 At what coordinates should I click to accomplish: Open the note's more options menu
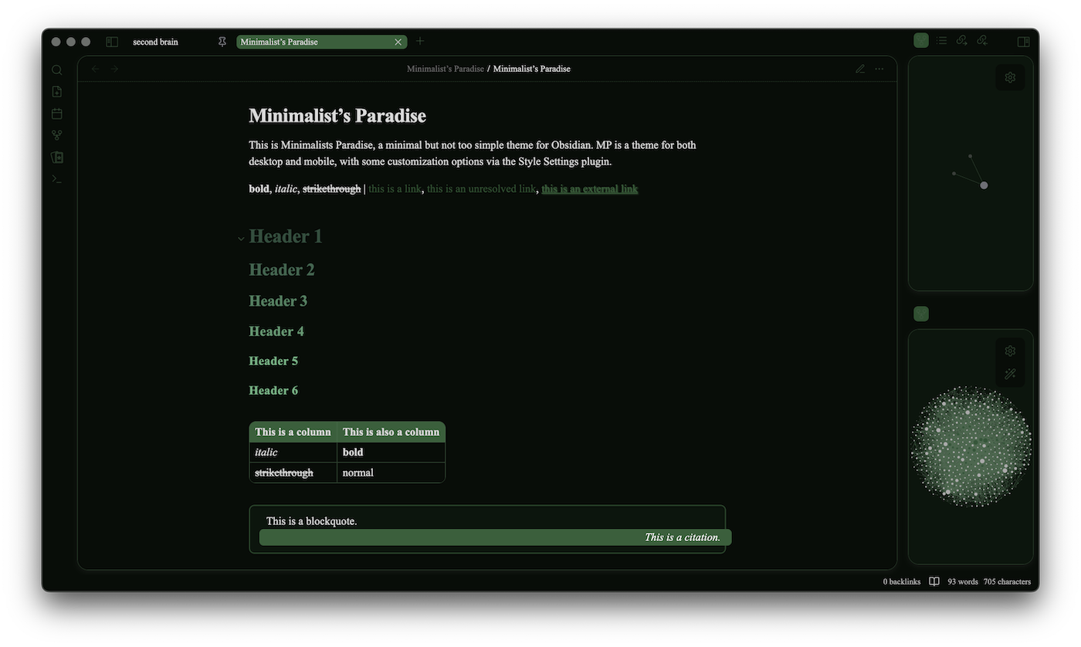tap(879, 69)
